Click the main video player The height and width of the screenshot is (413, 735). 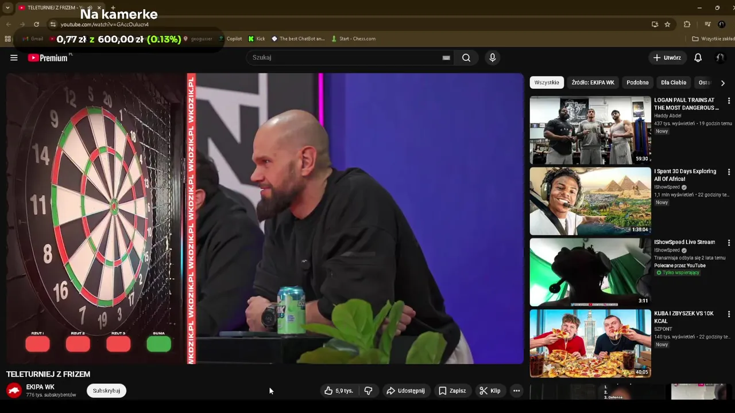265,219
